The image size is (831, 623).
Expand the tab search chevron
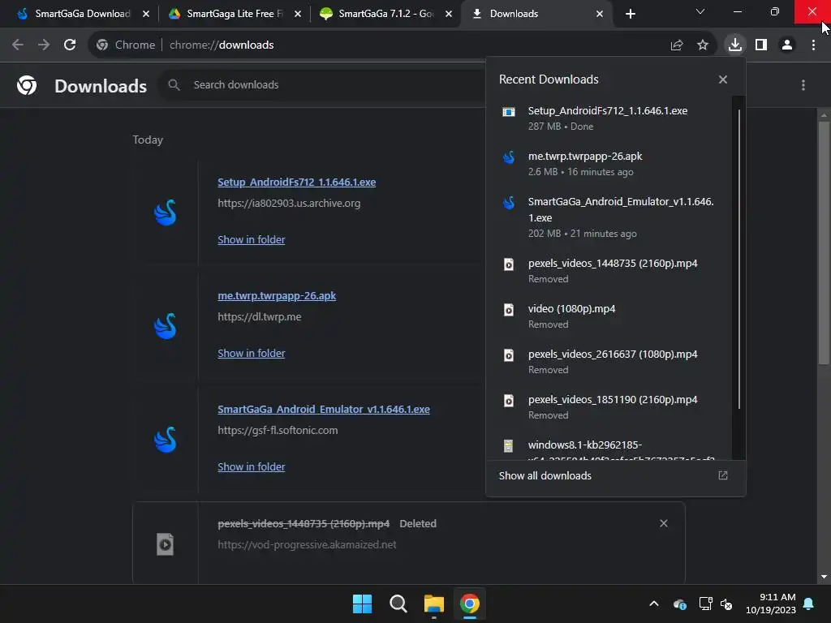point(700,11)
